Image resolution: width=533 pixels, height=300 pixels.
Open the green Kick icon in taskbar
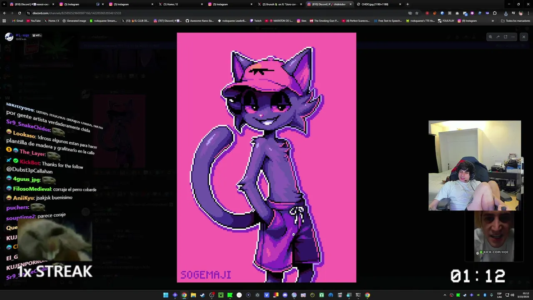point(230,295)
